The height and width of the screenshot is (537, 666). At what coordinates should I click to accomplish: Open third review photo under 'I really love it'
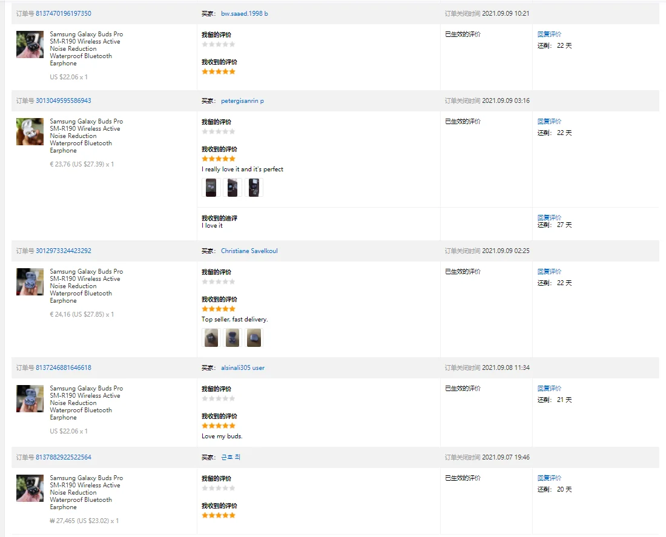(254, 187)
